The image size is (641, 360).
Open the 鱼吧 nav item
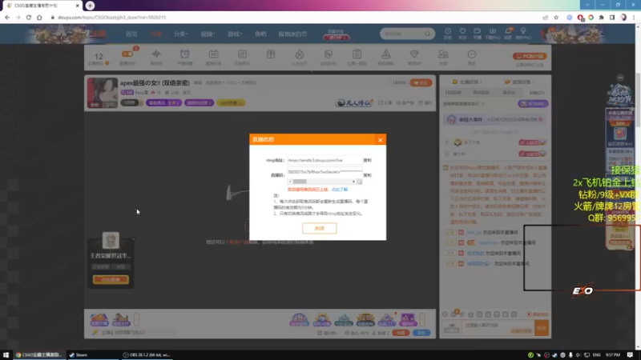point(260,34)
